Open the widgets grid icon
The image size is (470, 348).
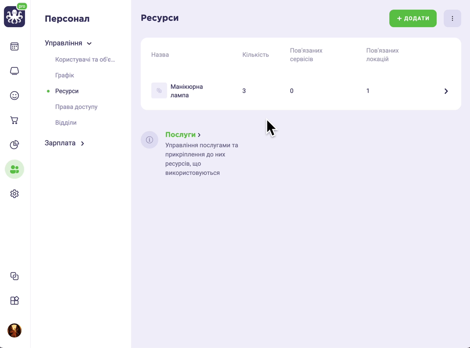pos(14,301)
